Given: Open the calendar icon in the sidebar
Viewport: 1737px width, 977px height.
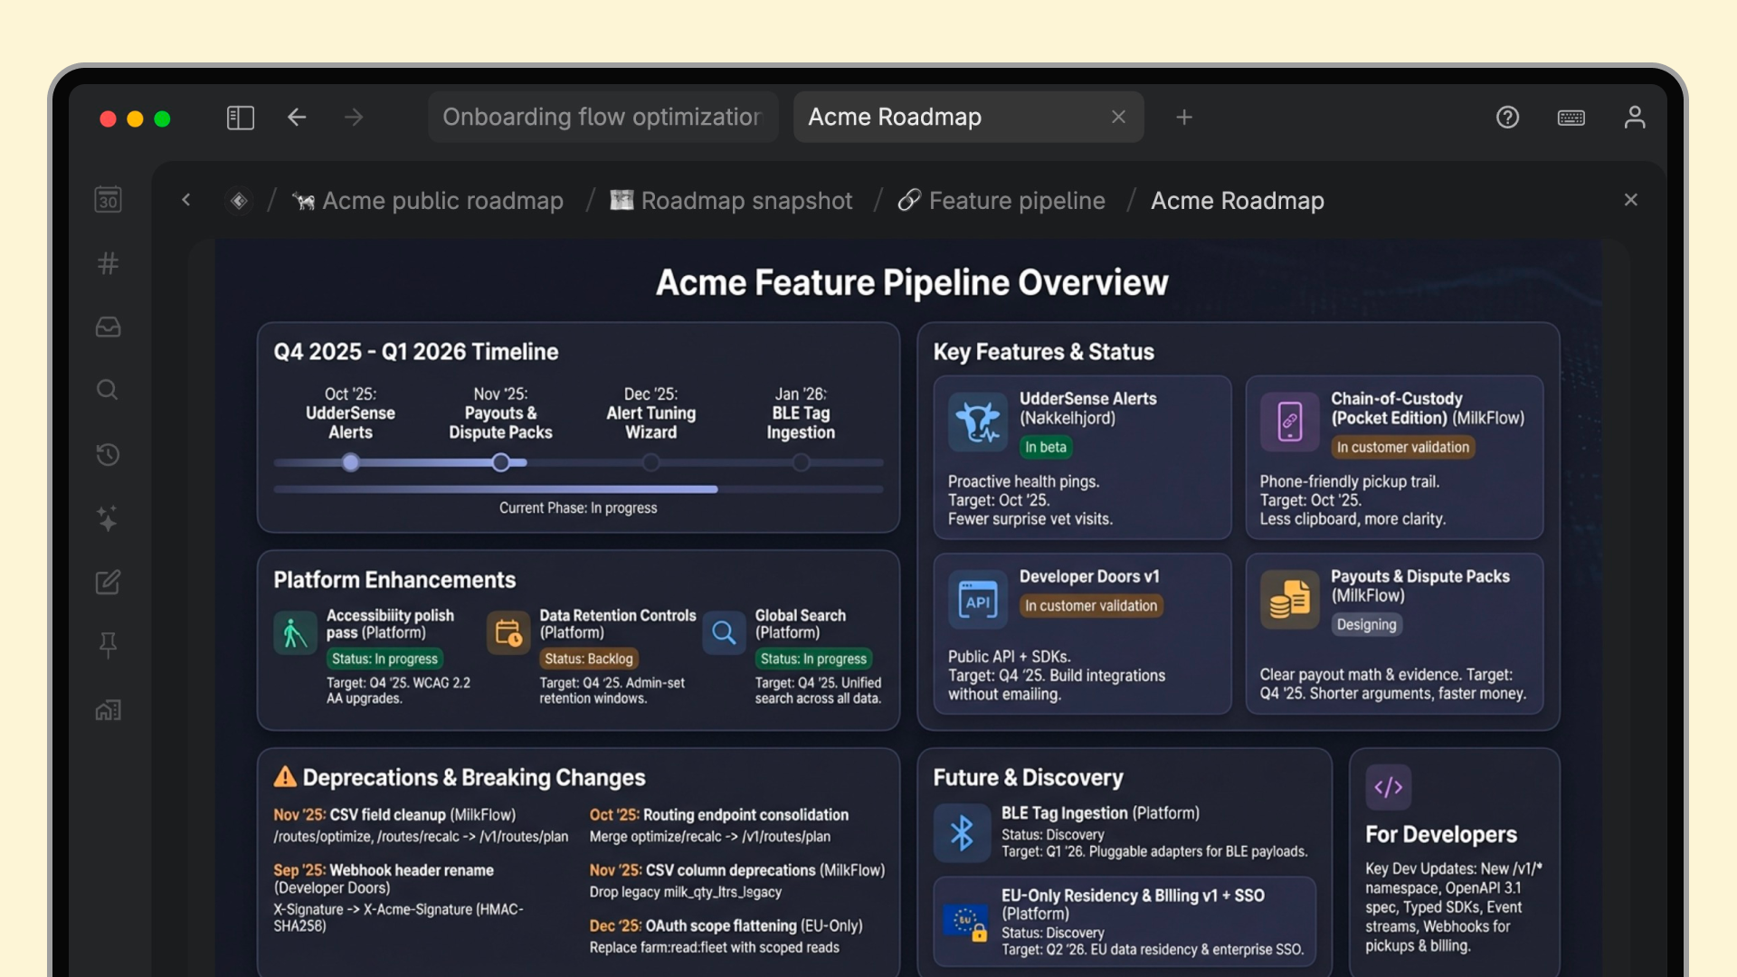Looking at the screenshot, I should [108, 199].
